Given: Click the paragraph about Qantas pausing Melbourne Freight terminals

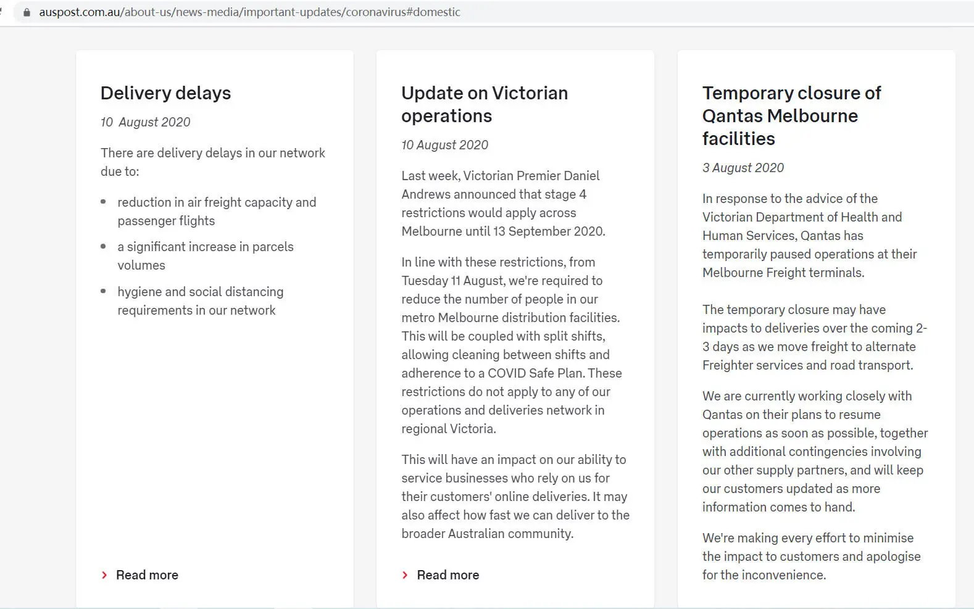Looking at the screenshot, I should [x=809, y=236].
